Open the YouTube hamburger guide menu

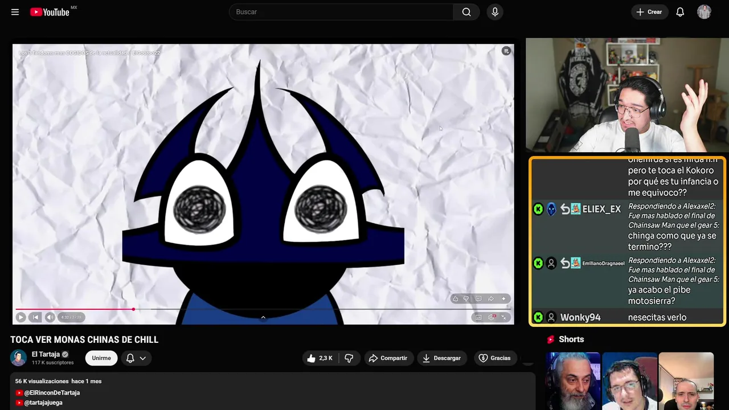point(15,12)
